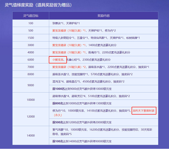Image resolution: width=169 pixels, height=149 pixels.
Task: Click the 10000 target cell
Action: point(31,100)
